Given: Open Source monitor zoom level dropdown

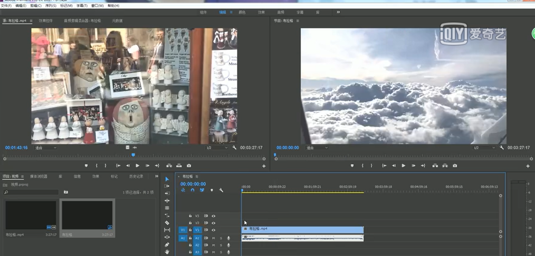Looking at the screenshot, I should tap(46, 148).
